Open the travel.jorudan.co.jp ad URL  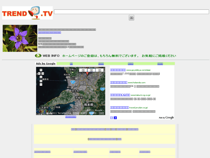pos(138,108)
